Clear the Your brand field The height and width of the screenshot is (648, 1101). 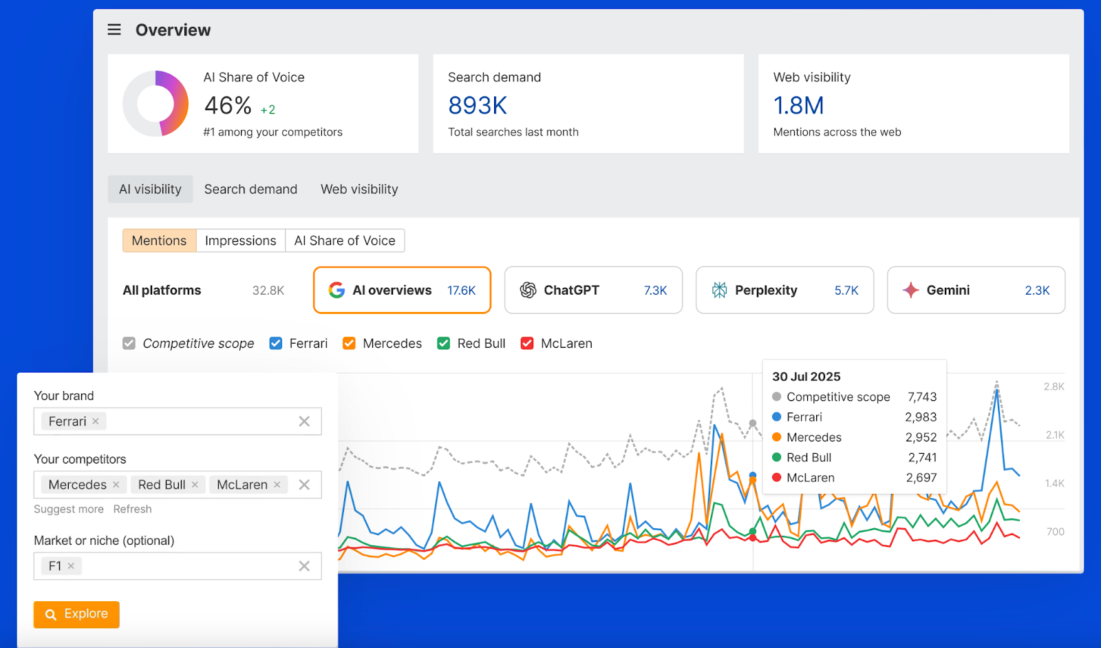point(304,421)
